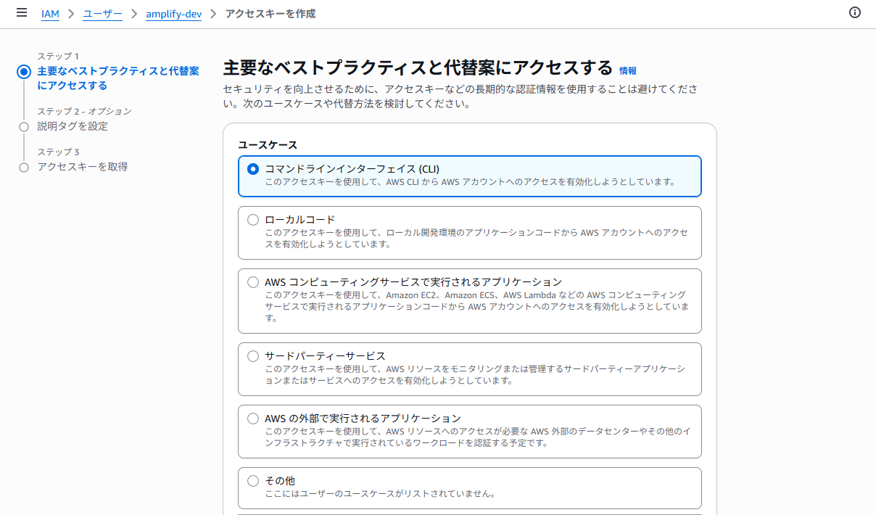Open the ユーザー breadcrumb link
This screenshot has height=515, width=876.
102,14
